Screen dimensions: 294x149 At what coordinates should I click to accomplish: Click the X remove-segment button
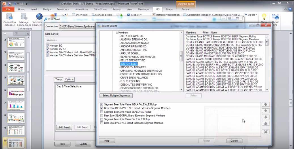265,132
